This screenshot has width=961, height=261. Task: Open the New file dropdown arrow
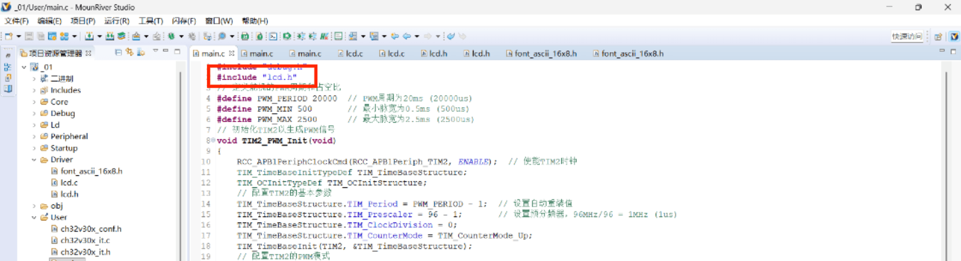(x=19, y=36)
